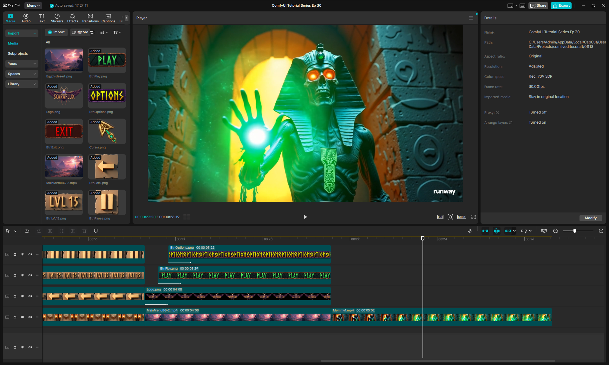Viewport: 609px width, 365px height.
Task: Click the Export button
Action: pyautogui.click(x=561, y=5)
